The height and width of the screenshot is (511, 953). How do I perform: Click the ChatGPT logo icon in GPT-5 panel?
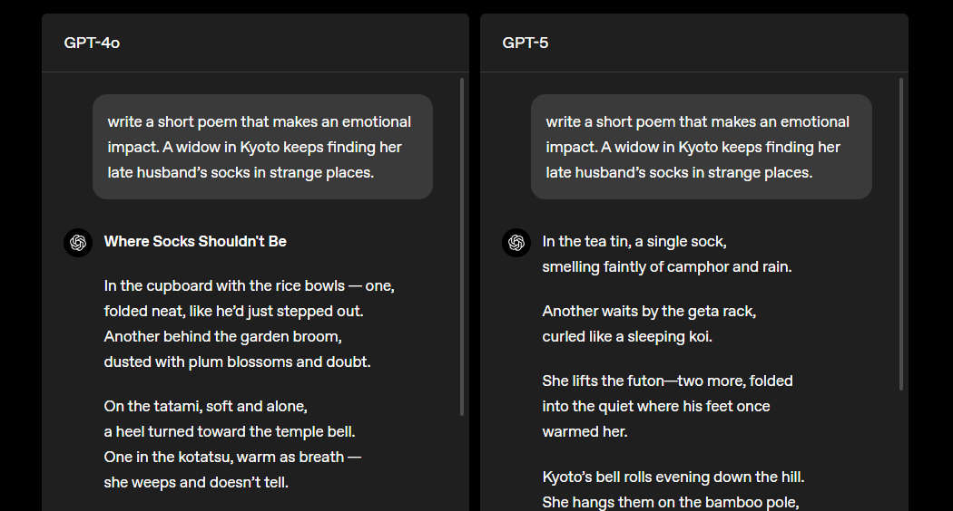click(x=516, y=243)
